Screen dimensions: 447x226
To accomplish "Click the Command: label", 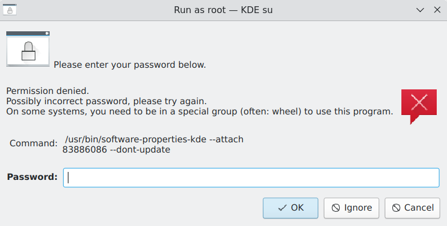I will click(x=34, y=143).
